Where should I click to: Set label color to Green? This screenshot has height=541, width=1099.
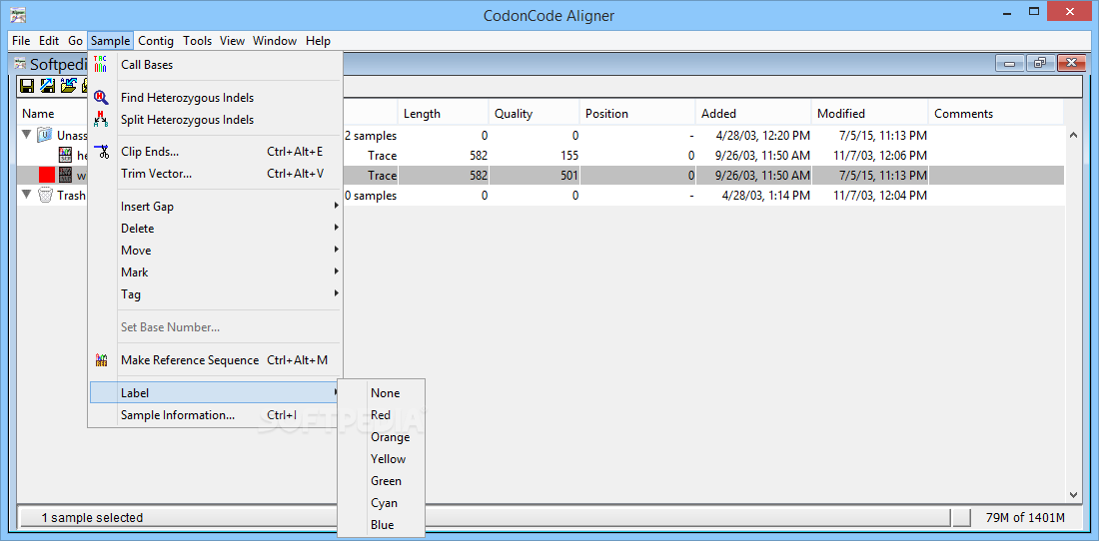click(382, 481)
